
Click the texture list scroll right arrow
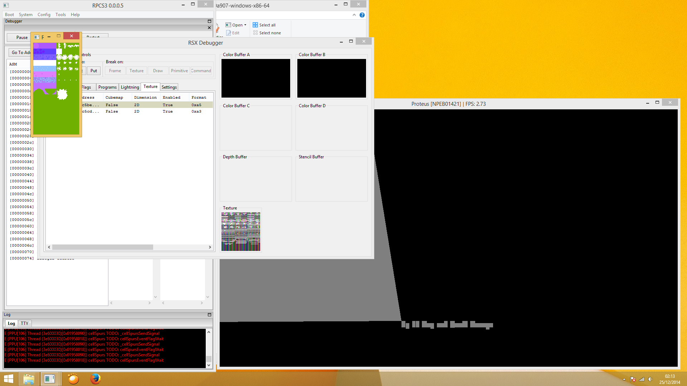click(210, 247)
